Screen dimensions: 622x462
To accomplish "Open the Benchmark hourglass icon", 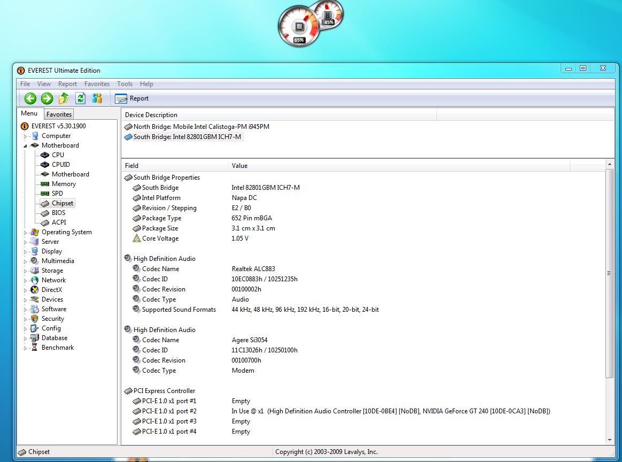I will 35,347.
